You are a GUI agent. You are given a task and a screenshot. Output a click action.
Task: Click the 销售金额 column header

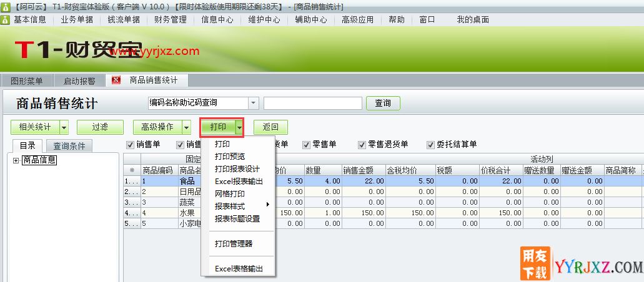pos(364,170)
